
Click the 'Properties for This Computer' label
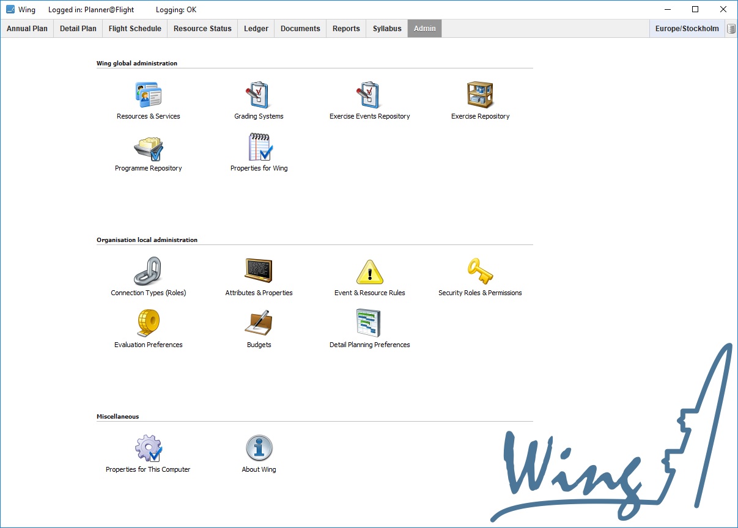tap(149, 469)
